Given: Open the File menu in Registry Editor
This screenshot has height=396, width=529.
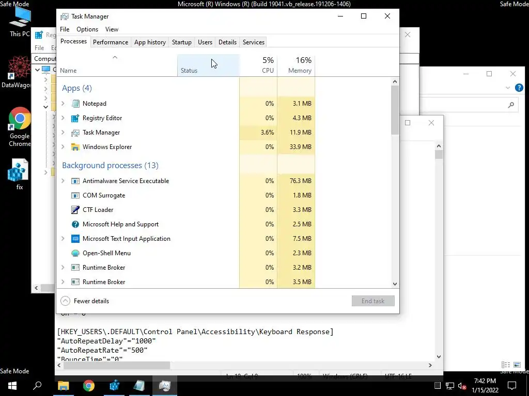Looking at the screenshot, I should point(39,48).
